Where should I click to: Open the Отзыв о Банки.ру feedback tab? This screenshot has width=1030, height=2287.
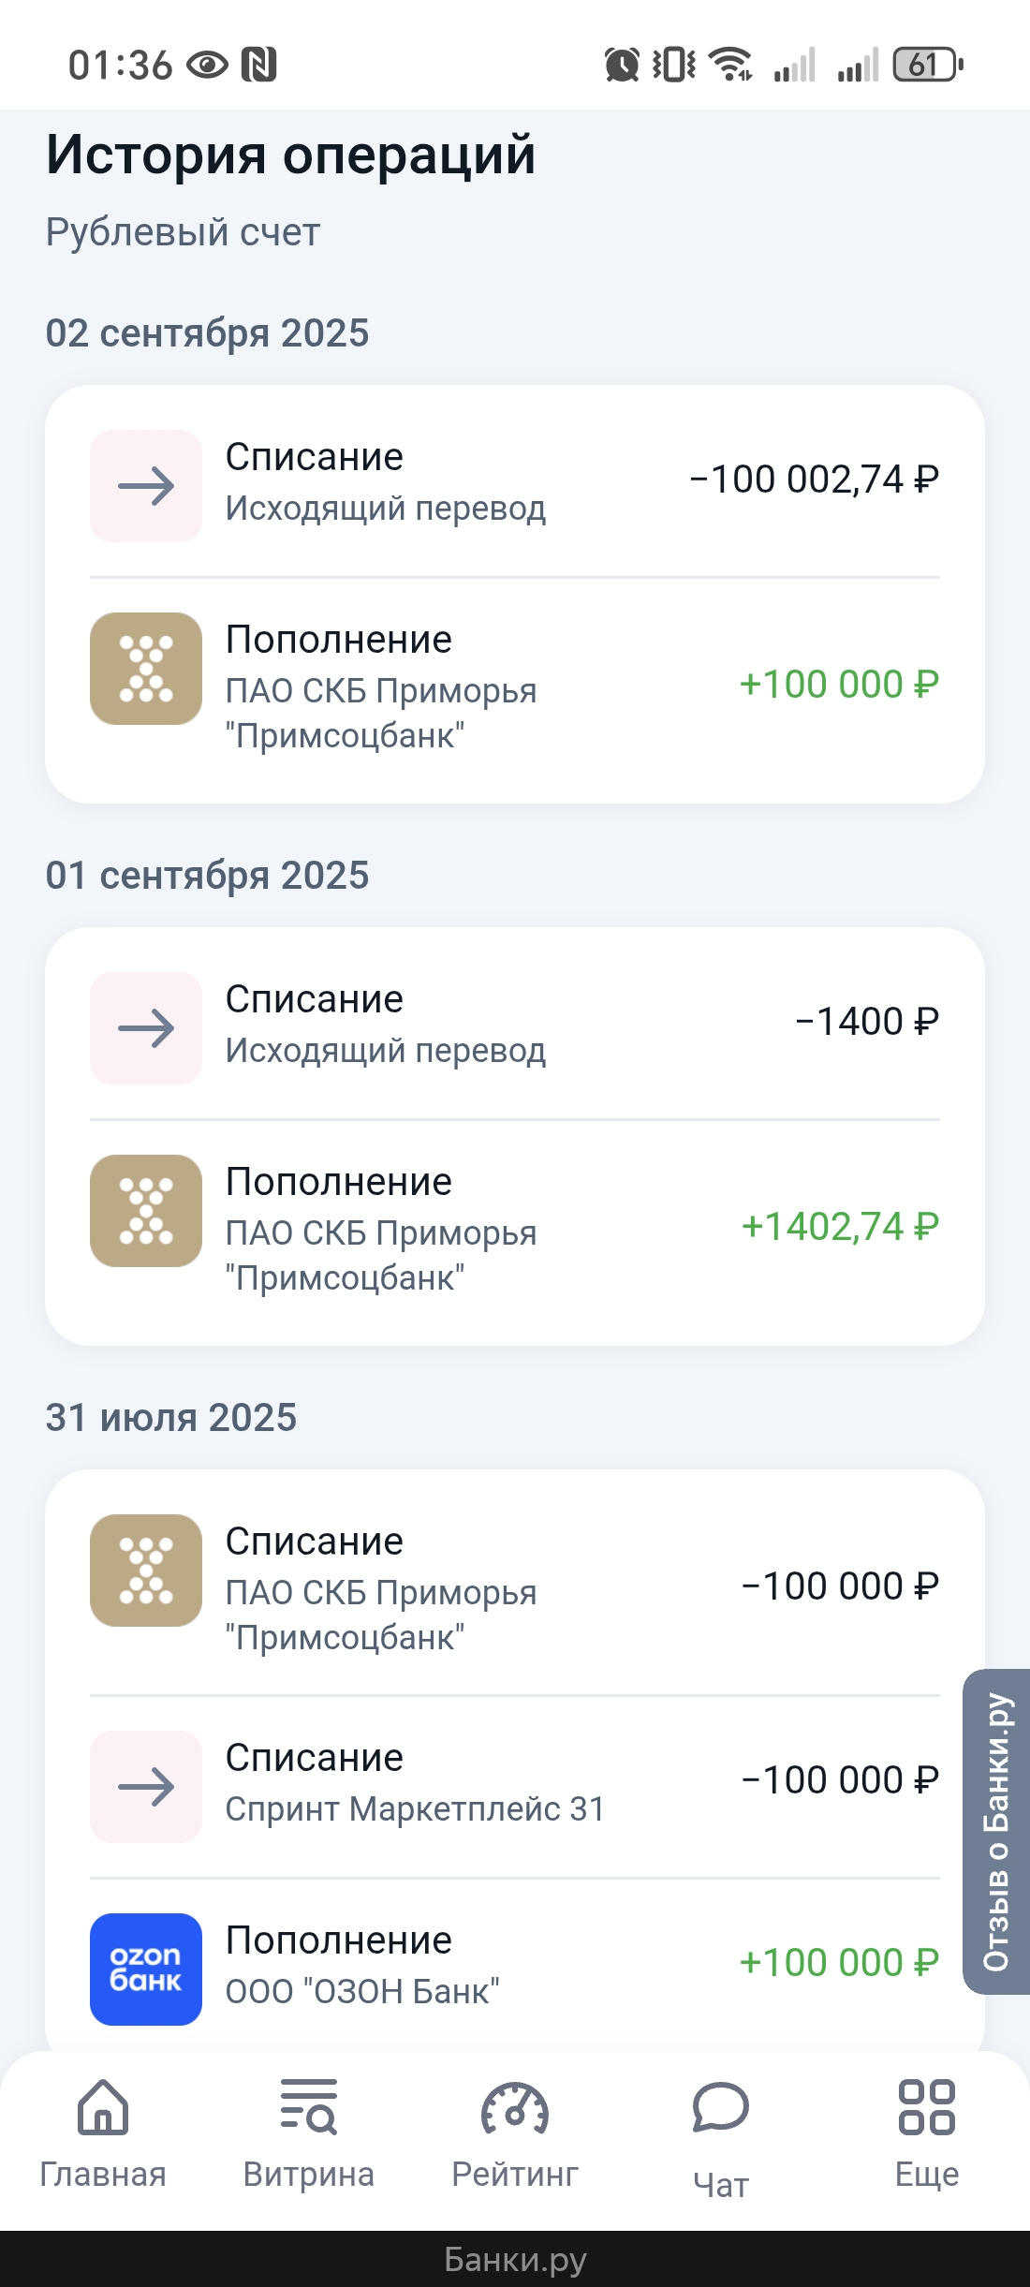(x=997, y=1832)
